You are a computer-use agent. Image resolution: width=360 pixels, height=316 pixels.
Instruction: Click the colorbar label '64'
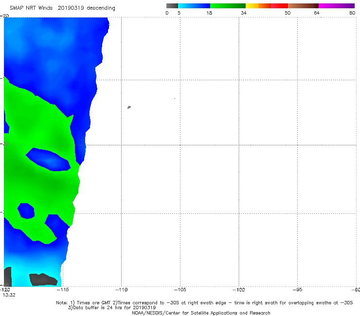tap(317, 13)
